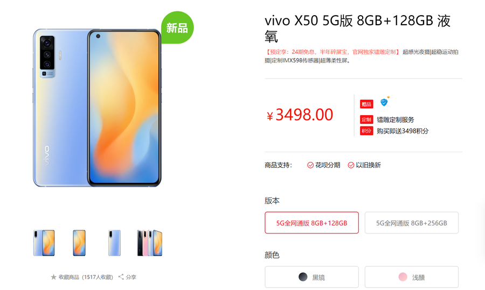This screenshot has width=485, height=290.
Task: Click the red 赠品 tag
Action: (366, 104)
